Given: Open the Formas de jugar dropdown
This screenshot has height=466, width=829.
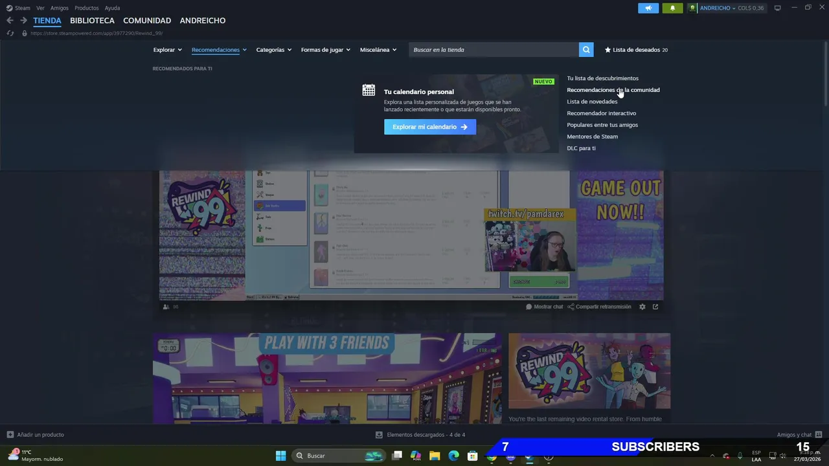Looking at the screenshot, I should [x=326, y=50].
